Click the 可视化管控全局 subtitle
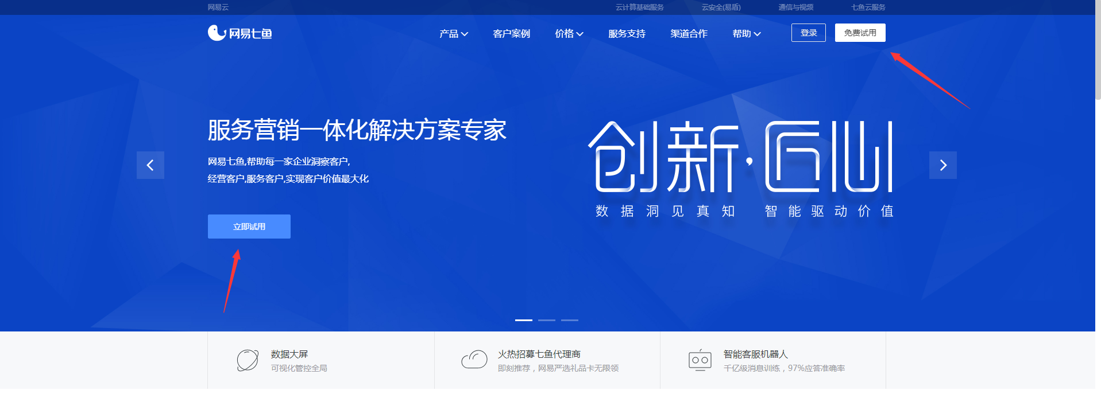The image size is (1101, 402). 299,368
